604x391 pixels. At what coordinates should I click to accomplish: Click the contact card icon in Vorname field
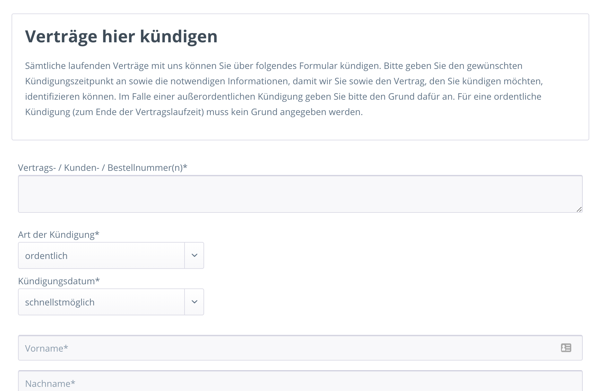click(566, 348)
